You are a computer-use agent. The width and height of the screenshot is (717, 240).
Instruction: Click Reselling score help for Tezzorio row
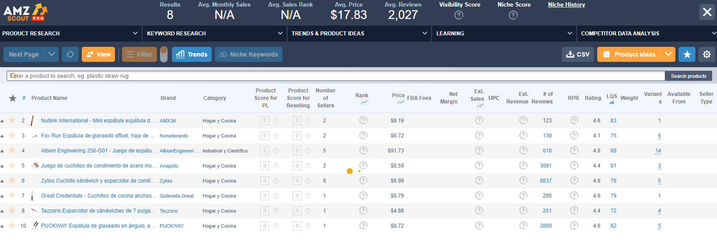(x=308, y=211)
